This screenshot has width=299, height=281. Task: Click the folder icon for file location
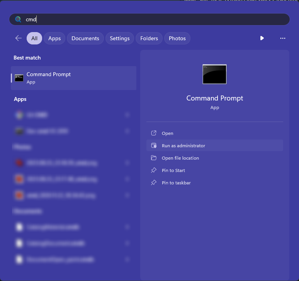[x=154, y=158]
